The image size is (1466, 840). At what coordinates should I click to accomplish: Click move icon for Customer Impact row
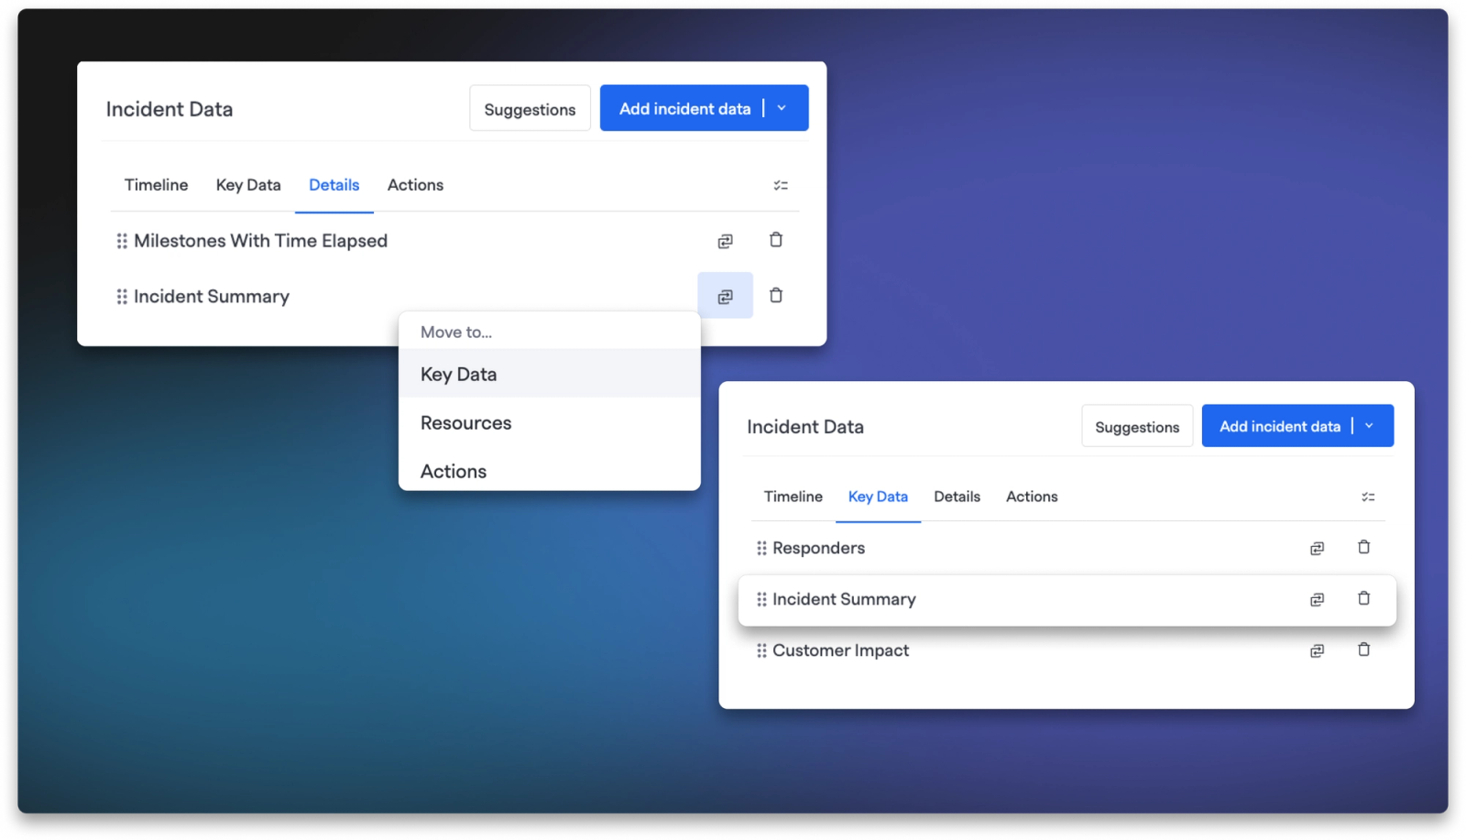(1317, 650)
